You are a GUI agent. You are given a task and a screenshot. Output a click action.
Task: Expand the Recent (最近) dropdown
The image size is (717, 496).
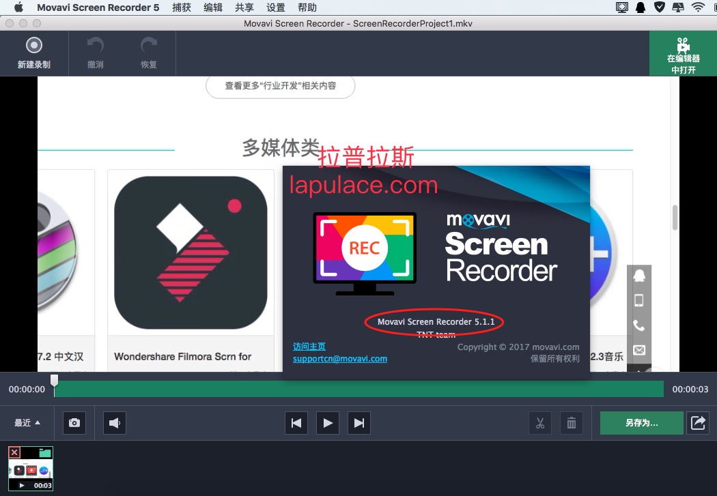pos(27,423)
